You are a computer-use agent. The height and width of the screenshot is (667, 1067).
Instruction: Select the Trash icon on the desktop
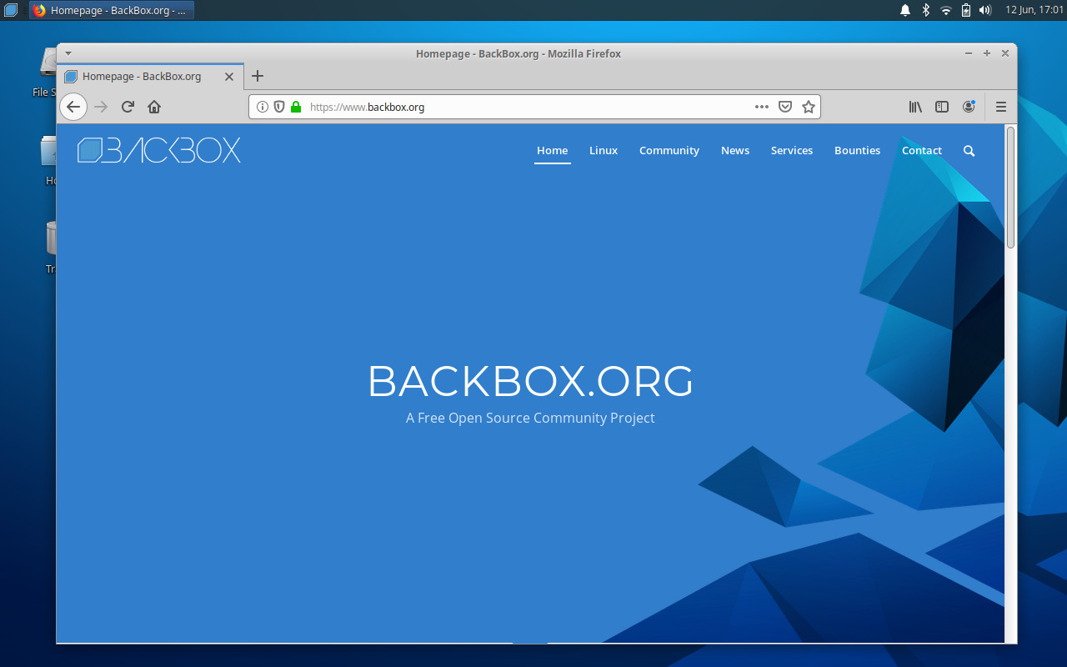pos(51,246)
